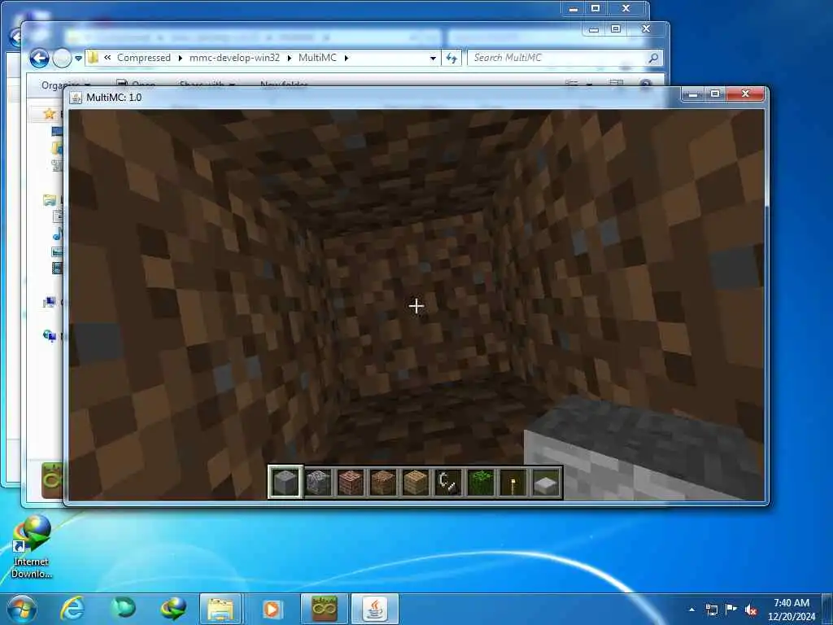
Task: Open the address bar history dropdown
Action: point(433,58)
